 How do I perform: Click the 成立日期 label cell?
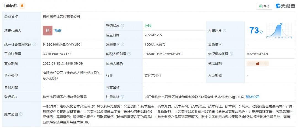pos(123,35)
